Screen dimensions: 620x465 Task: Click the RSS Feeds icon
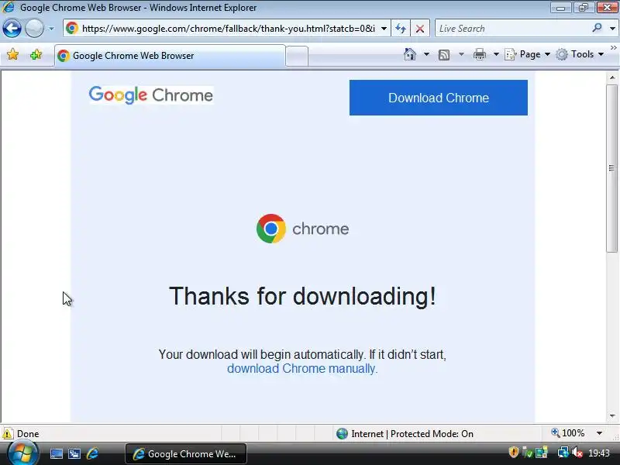click(x=444, y=54)
